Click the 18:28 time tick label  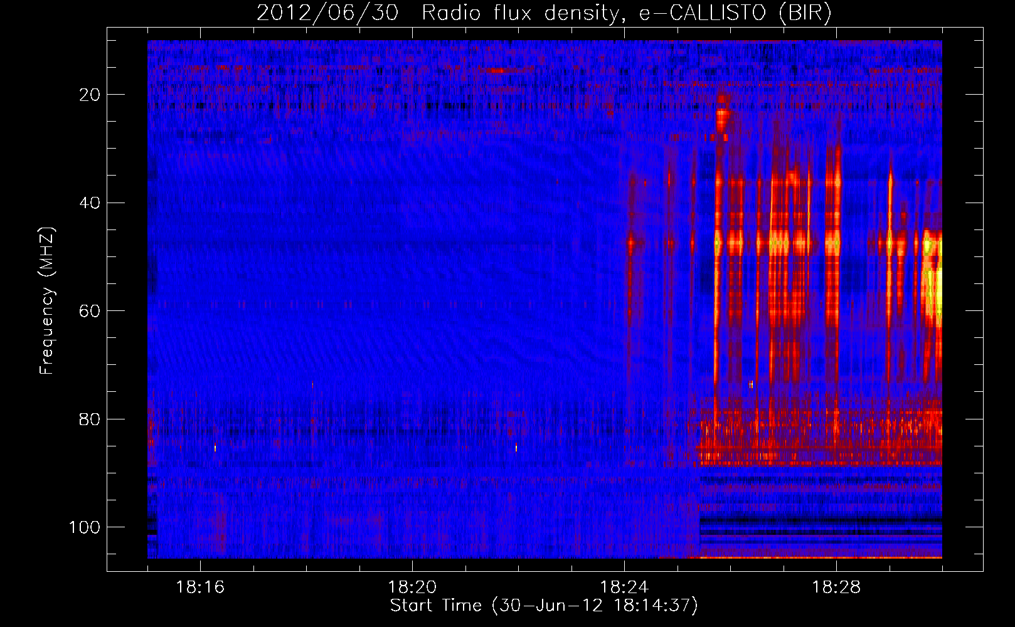(836, 587)
